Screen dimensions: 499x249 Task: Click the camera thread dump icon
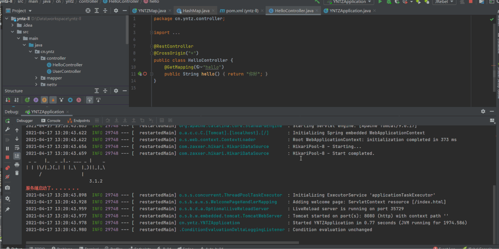(7, 188)
